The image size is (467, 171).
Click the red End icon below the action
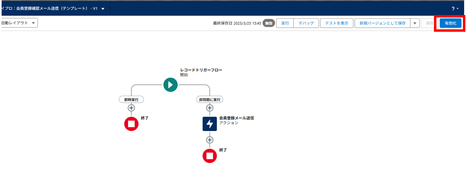[210, 156]
